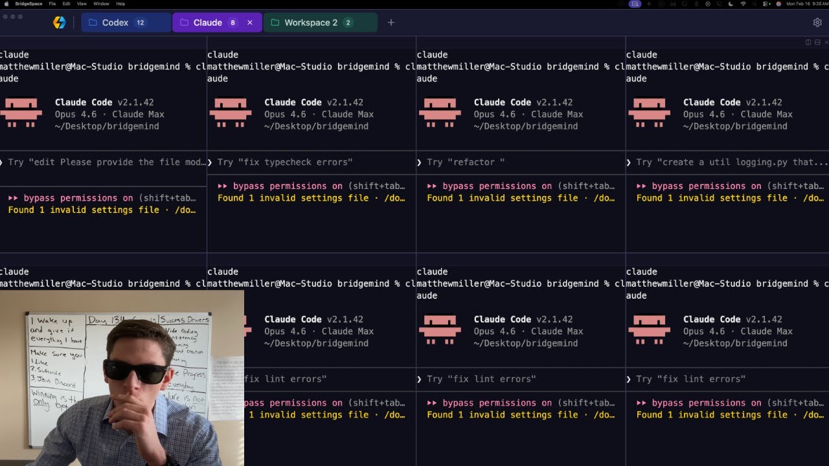Click the highlighted screen recording menu bar icon
The image size is (829, 466).
click(635, 3)
